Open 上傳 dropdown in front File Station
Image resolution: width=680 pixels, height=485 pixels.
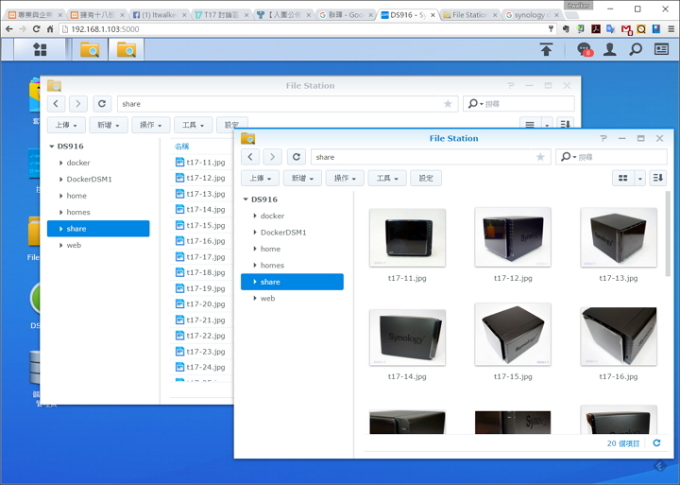tap(260, 178)
